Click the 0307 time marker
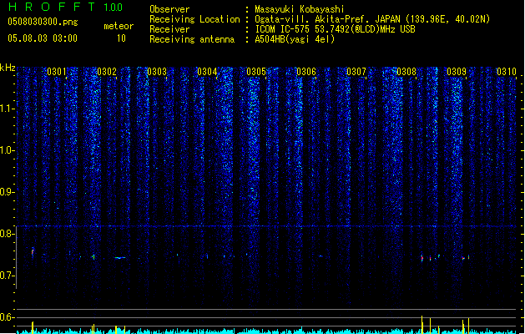 356,72
